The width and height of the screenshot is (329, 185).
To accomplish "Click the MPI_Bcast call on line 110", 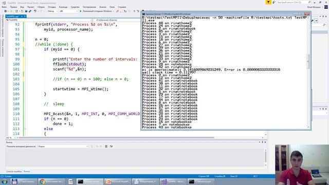I will [x=92, y=114].
